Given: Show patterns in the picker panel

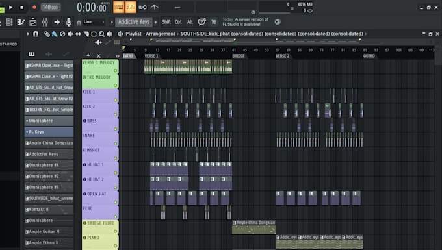Looking at the screenshot, I should [x=32, y=54].
